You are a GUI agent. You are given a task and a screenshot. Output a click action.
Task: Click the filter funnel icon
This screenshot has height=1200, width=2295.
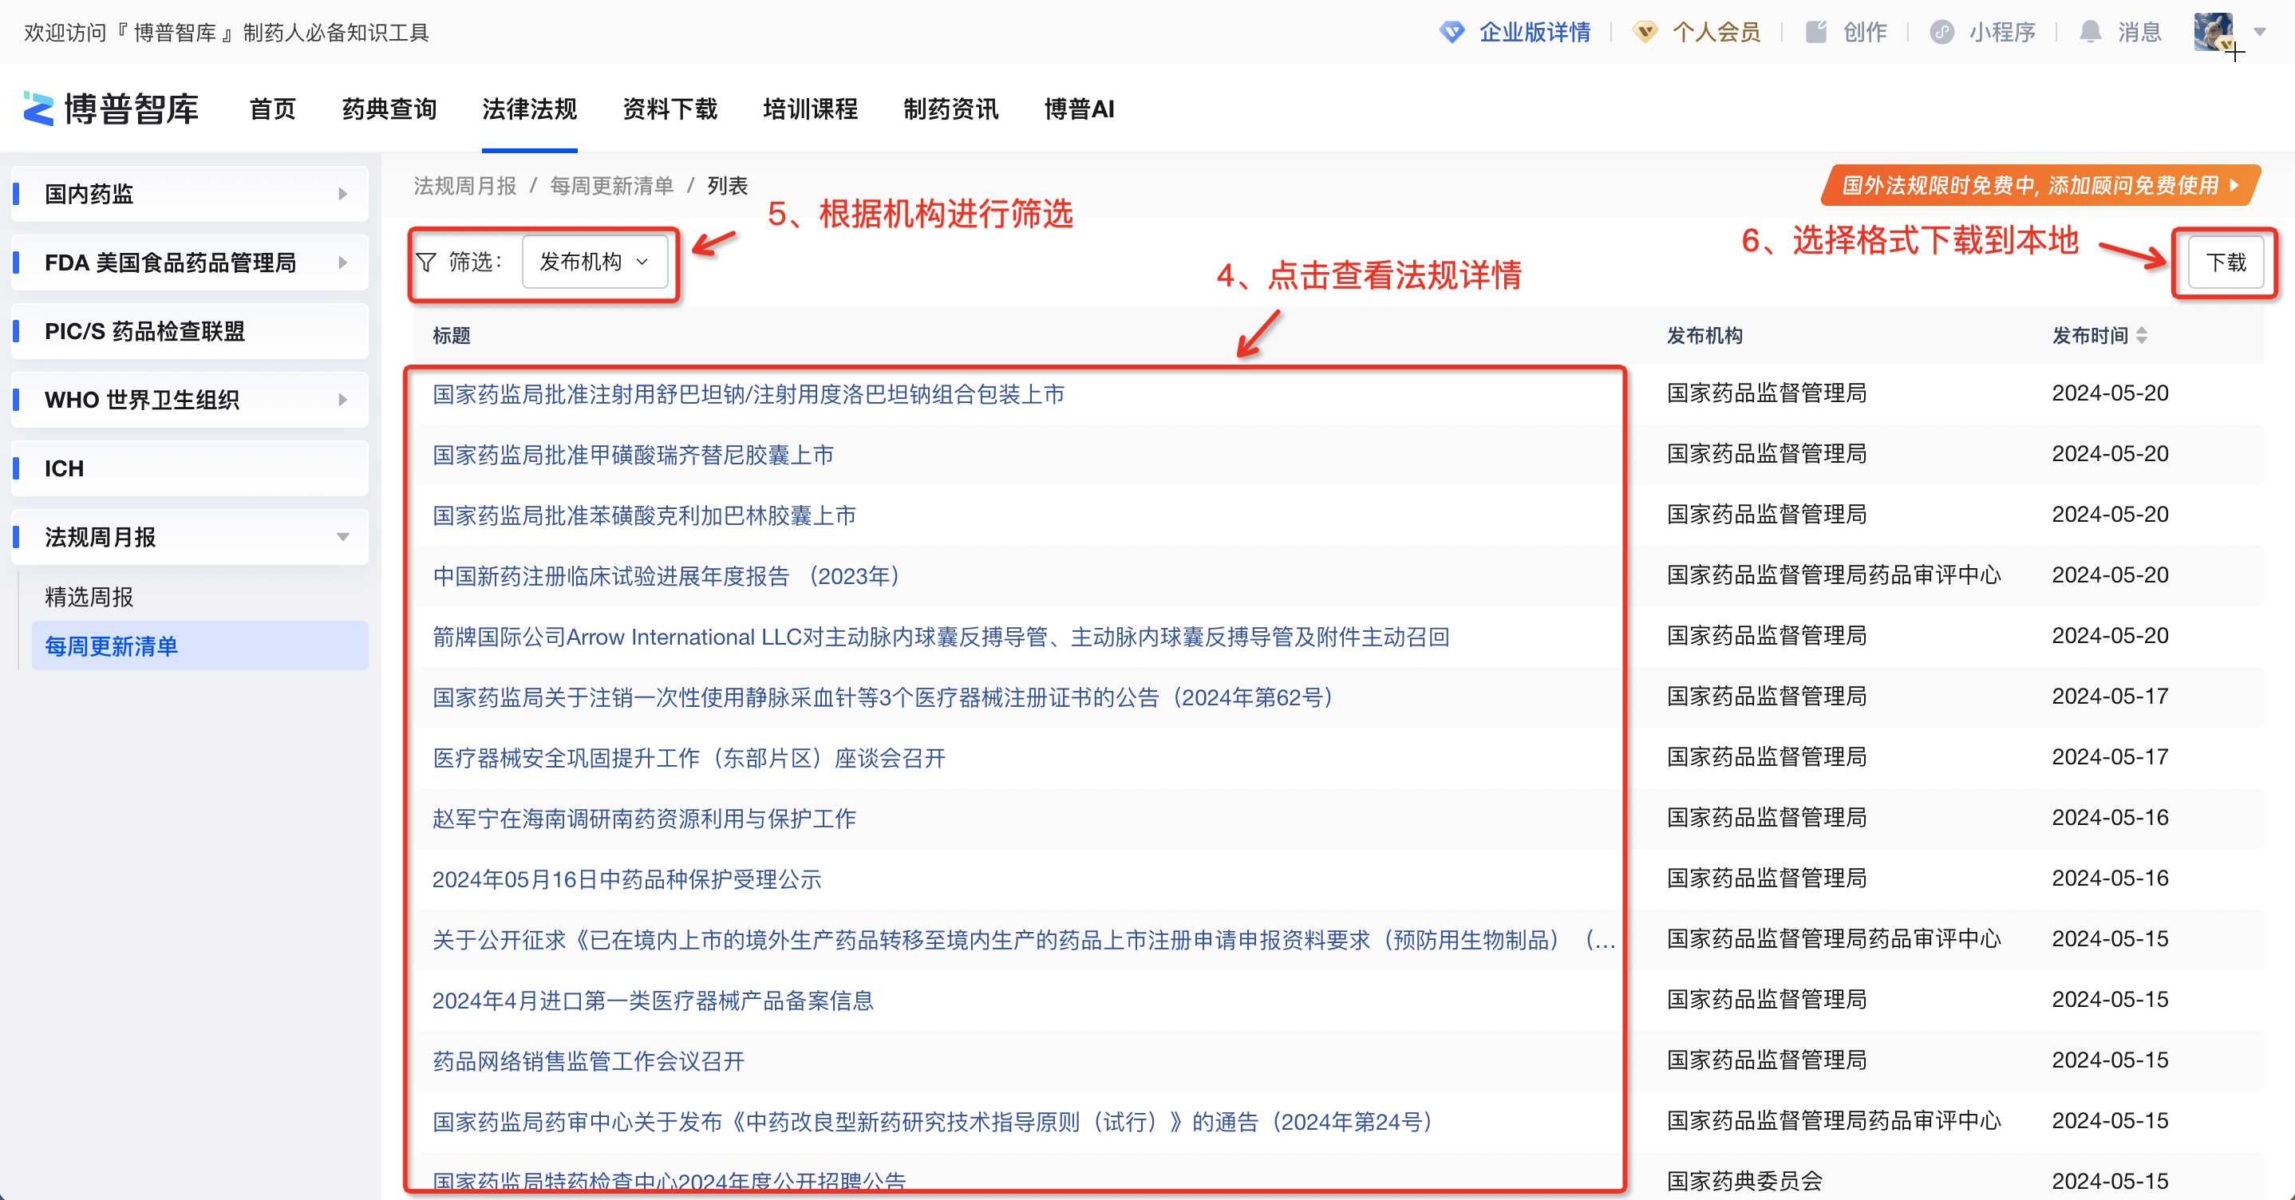click(x=426, y=262)
